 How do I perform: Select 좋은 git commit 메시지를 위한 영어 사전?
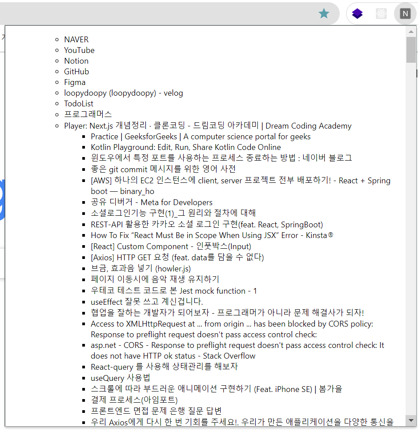[x=163, y=169]
